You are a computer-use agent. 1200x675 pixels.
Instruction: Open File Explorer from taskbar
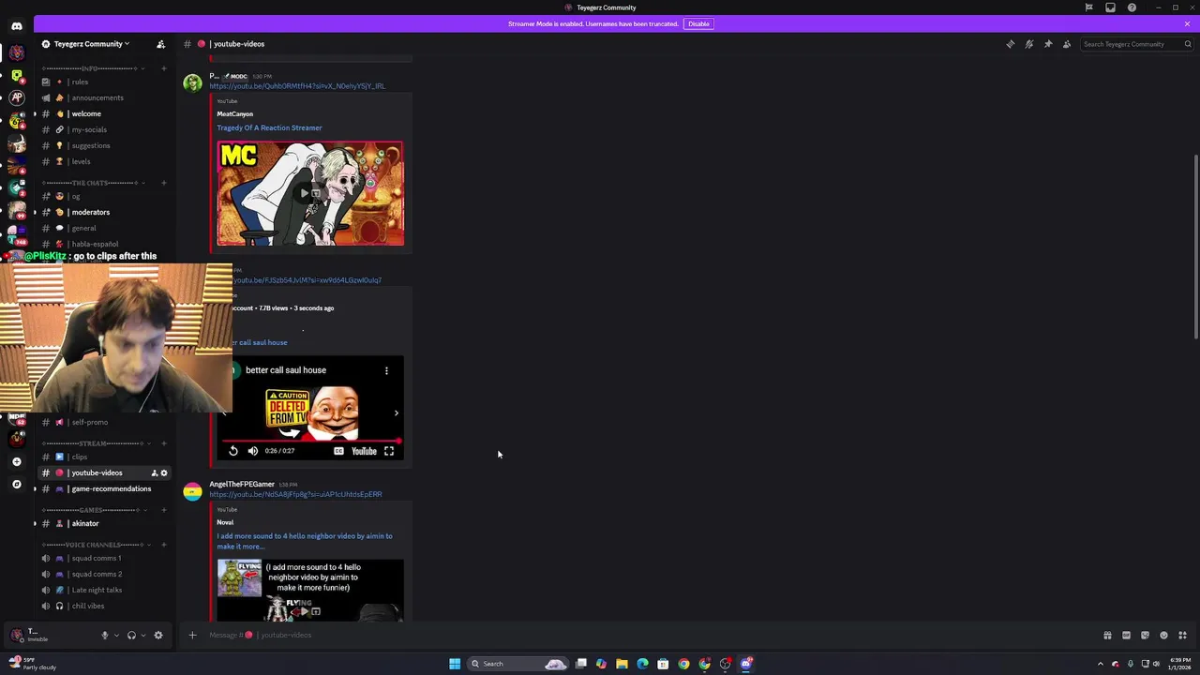(622, 664)
